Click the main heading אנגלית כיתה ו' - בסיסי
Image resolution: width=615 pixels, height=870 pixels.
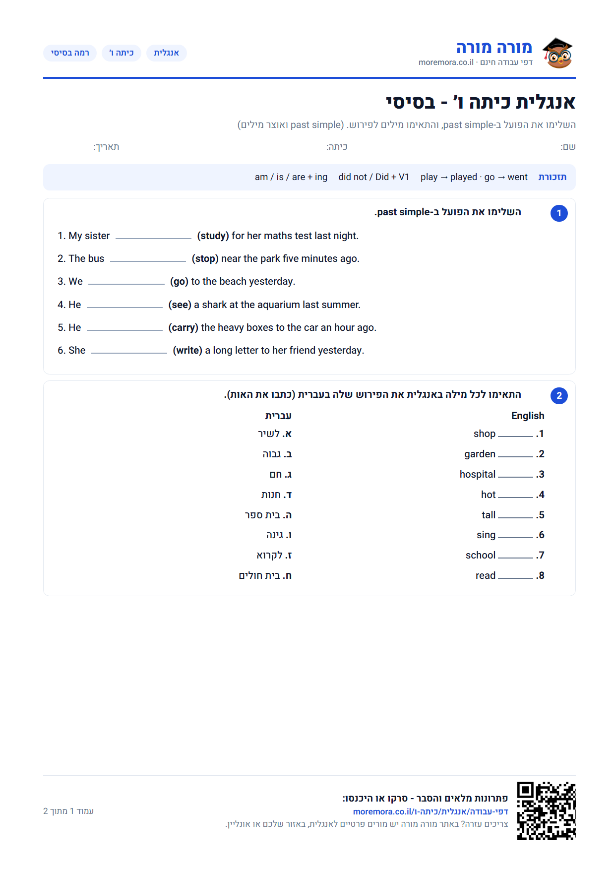[x=481, y=102]
